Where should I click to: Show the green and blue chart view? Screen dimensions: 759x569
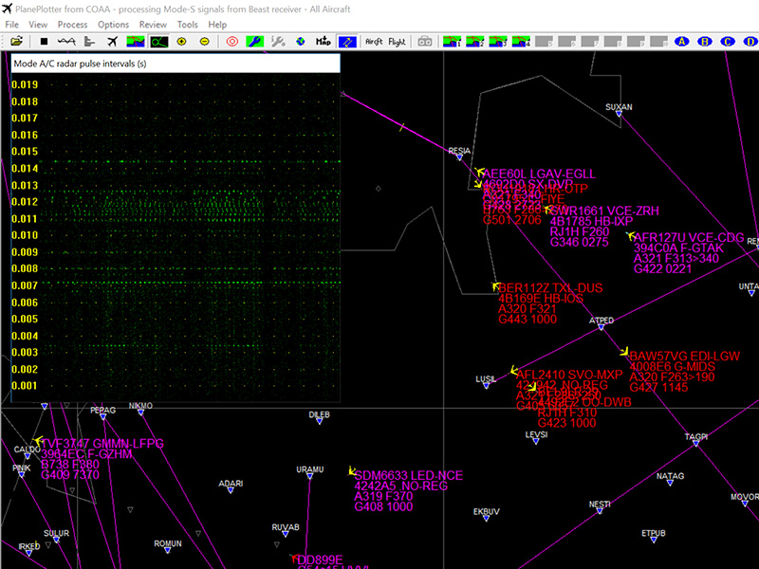[x=136, y=42]
